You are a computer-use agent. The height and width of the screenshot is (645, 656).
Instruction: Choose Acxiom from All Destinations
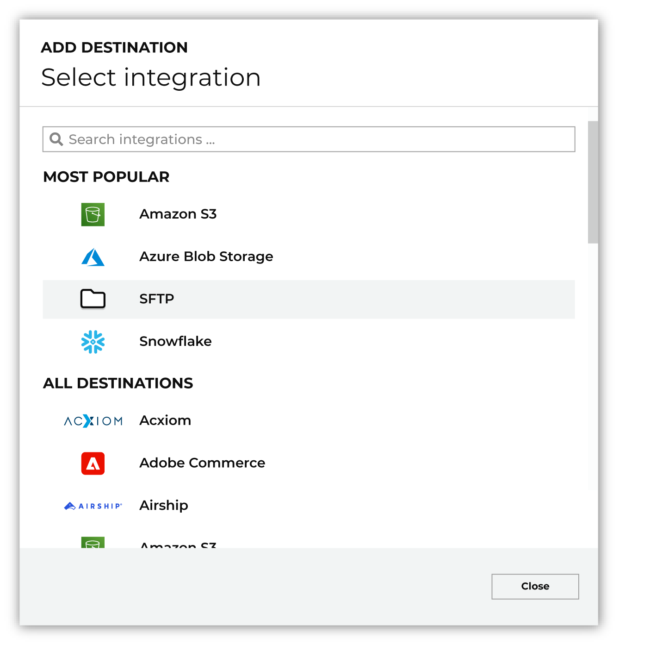pos(309,421)
